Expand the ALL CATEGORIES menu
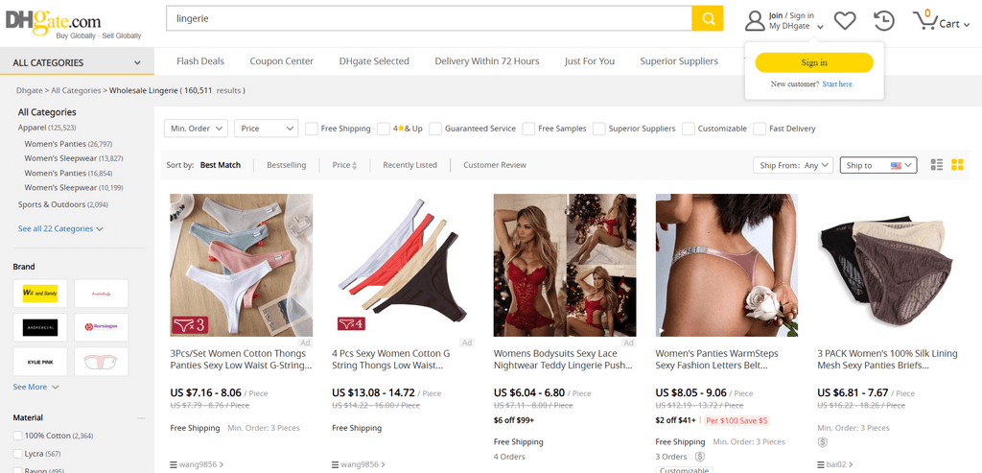 coord(77,62)
